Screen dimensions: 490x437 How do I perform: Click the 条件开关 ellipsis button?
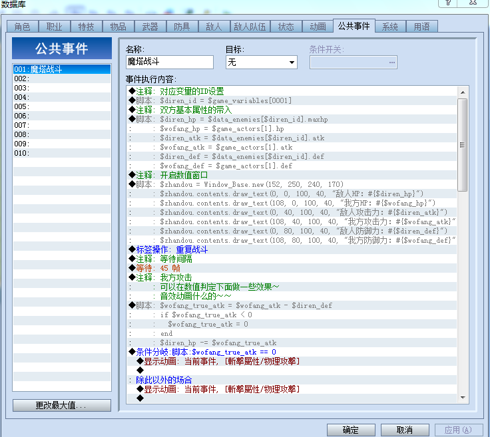click(392, 62)
